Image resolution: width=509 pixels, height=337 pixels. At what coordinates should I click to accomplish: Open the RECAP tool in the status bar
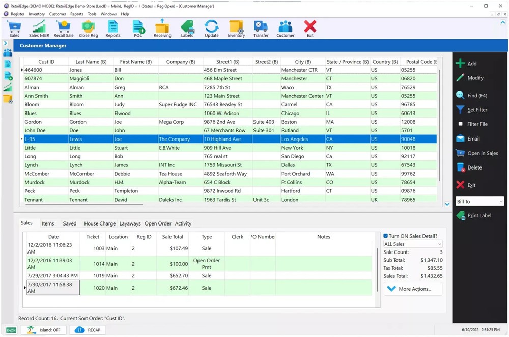(87, 329)
